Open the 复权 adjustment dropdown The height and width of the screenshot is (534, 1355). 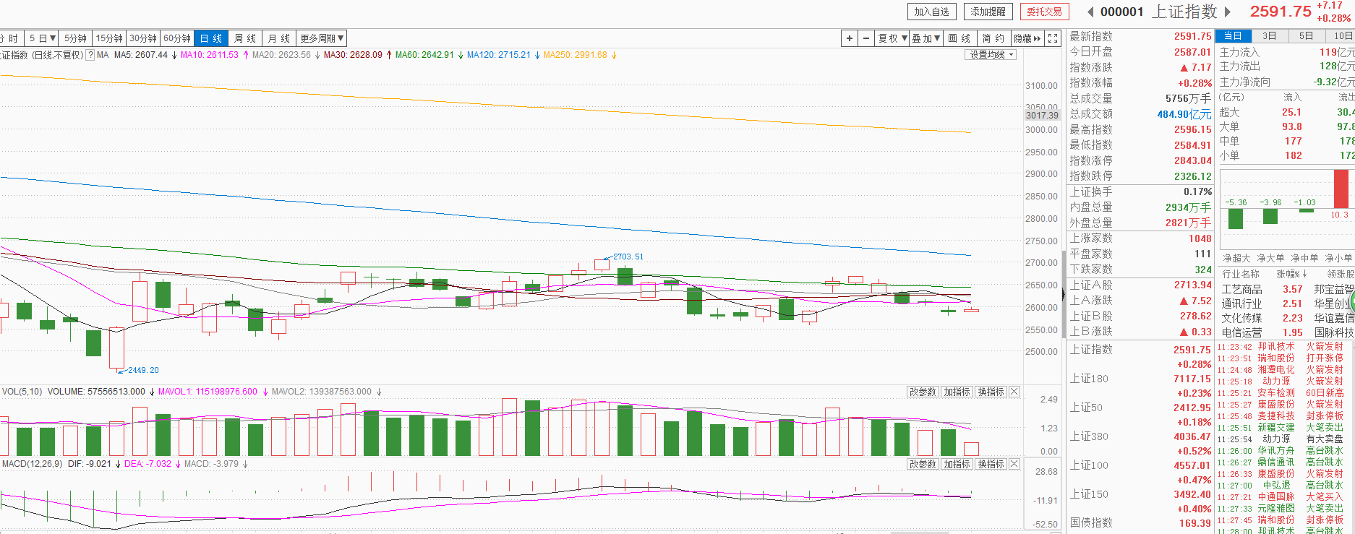coord(892,38)
